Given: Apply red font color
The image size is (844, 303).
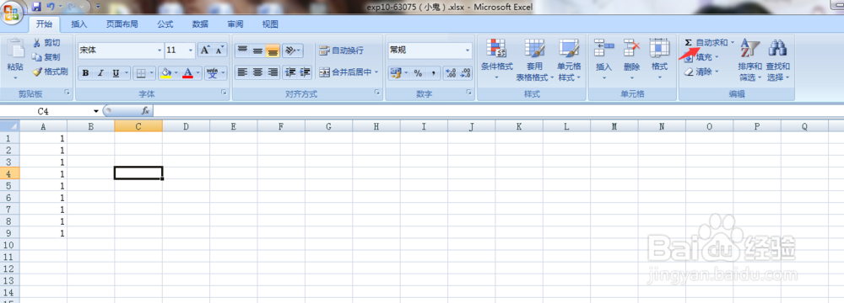Looking at the screenshot, I should point(187,73).
